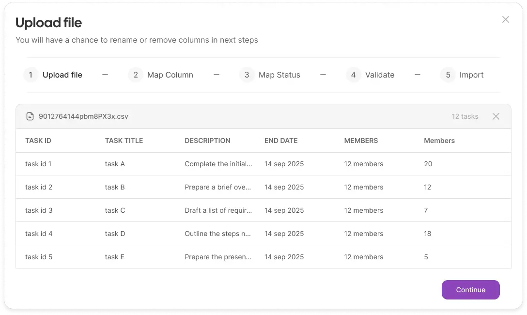Click the last Members column header
Screen dimensions: 527x315
[439, 141]
